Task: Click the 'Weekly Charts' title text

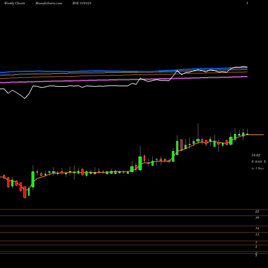Action: tap(14, 3)
